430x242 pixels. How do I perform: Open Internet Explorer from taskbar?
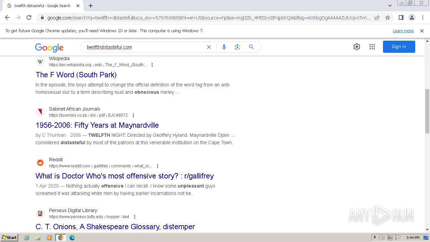tap(27, 238)
